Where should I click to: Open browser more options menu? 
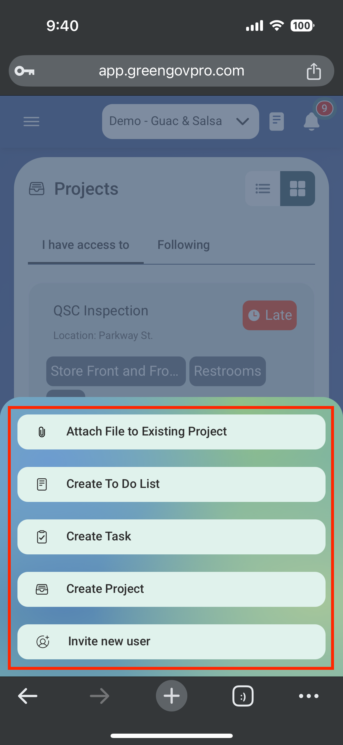click(309, 696)
